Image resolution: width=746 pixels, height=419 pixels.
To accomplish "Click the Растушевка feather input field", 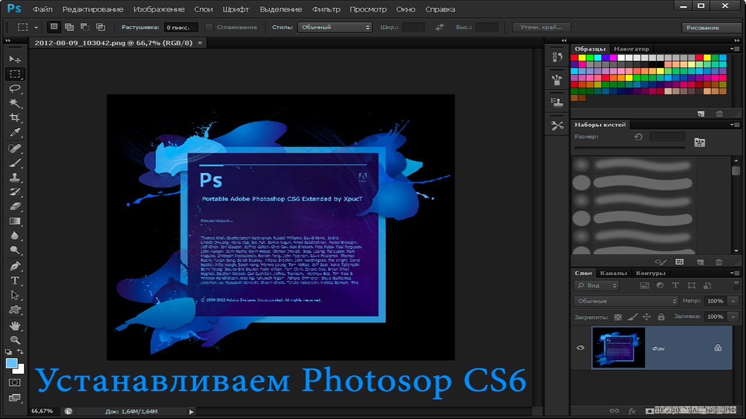I will (181, 27).
